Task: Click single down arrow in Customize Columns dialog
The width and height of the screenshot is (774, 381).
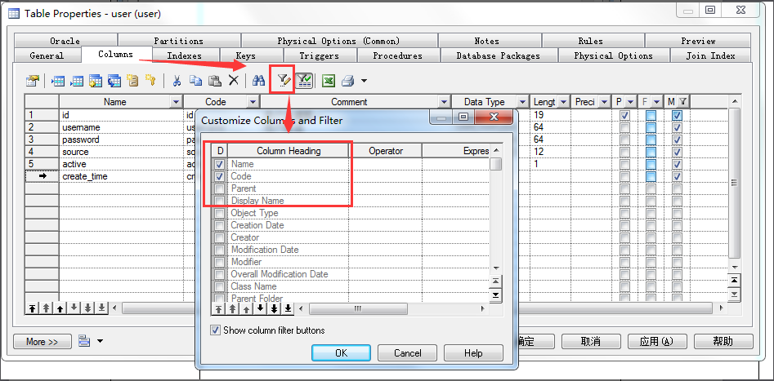Action: tap(260, 309)
